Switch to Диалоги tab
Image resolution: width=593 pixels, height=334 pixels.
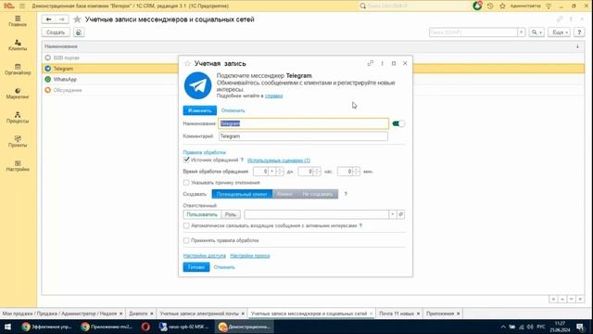coord(138,314)
